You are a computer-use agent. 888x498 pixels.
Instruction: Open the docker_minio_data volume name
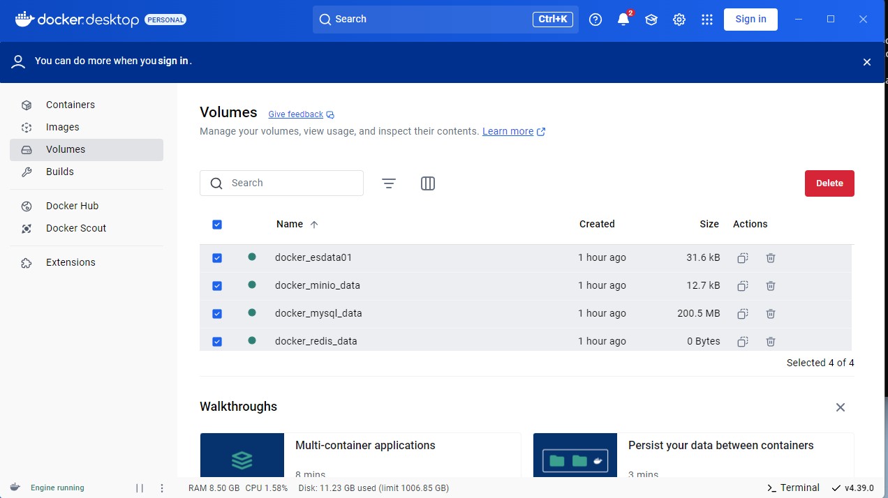(318, 285)
